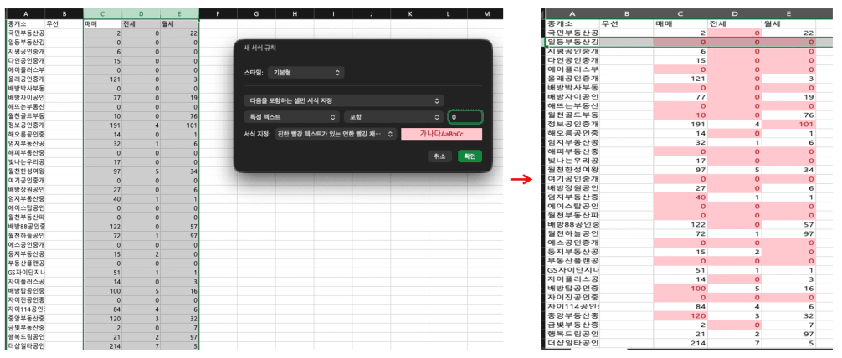
Task: Click the 월세 header cell in original sheet
Action: 179,23
